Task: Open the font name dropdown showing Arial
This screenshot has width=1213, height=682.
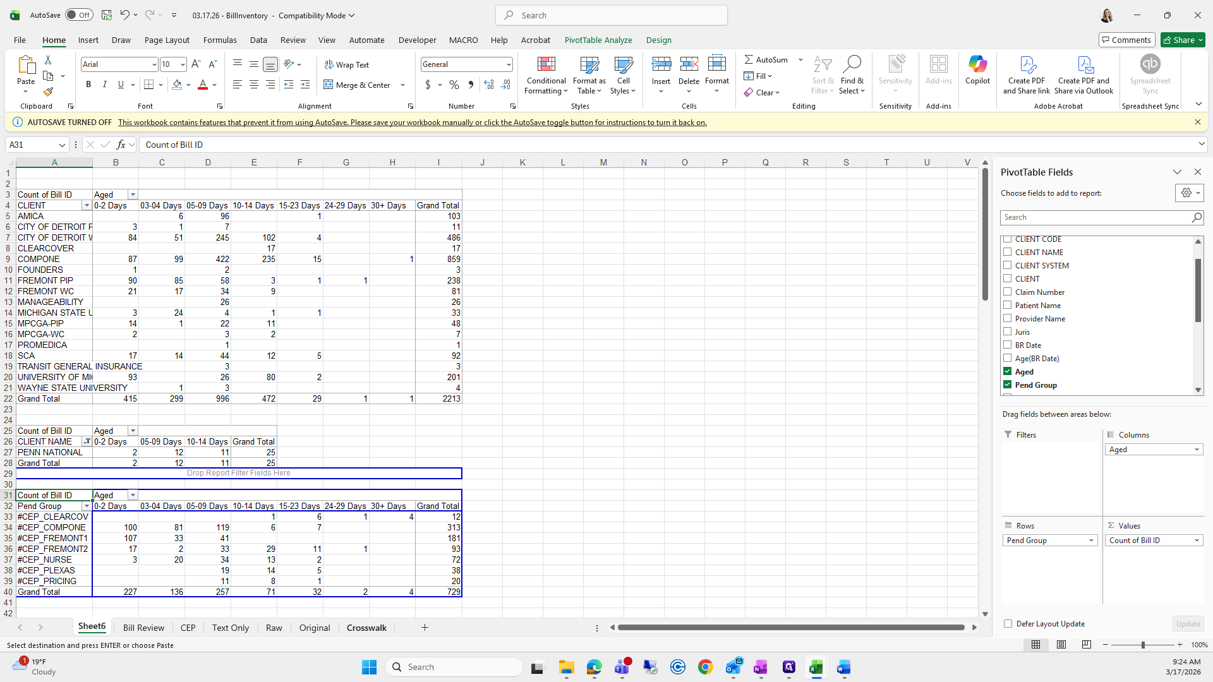Action: (x=154, y=64)
